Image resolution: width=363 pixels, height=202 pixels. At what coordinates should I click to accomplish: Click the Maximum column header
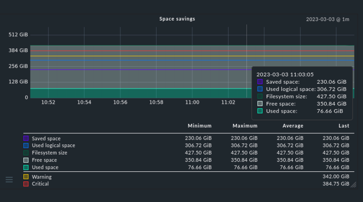click(x=245, y=126)
